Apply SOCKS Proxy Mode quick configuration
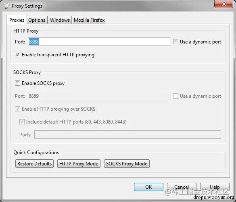The width and height of the screenshot is (236, 202). [127, 164]
